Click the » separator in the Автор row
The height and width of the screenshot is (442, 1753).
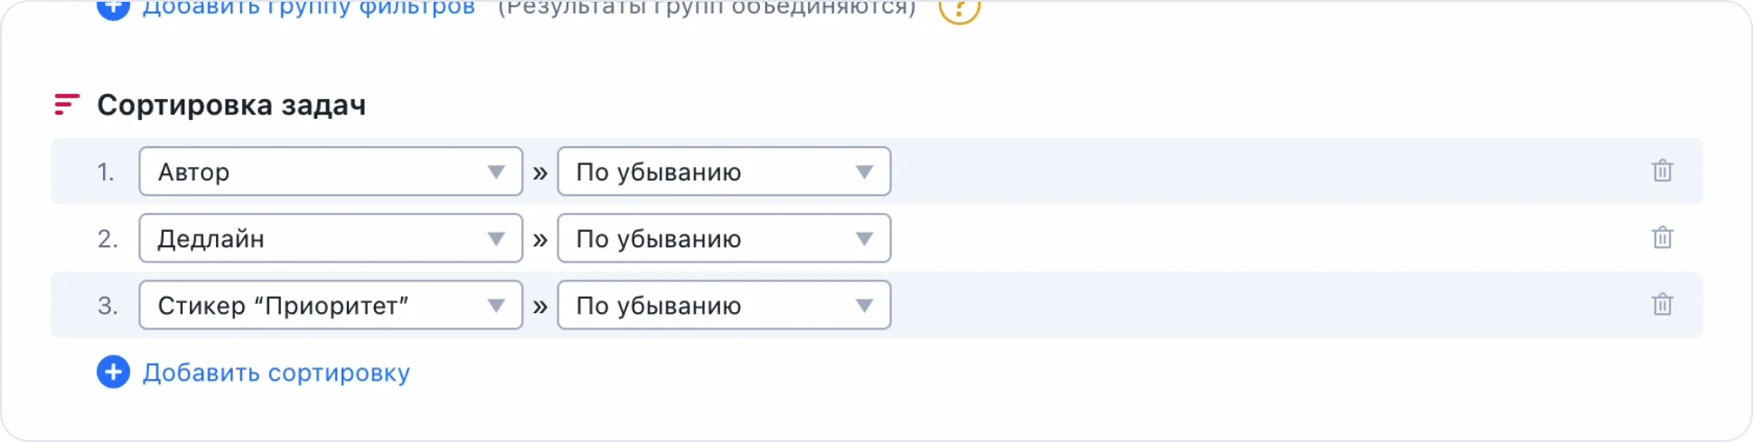[540, 172]
